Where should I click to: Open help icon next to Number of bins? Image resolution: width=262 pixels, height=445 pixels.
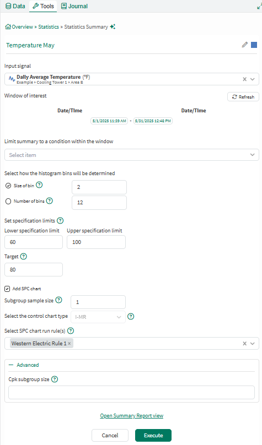(x=50, y=200)
